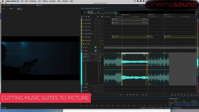Show Effects (fx) track controls
The width and height of the screenshot is (199, 112).
[x=84, y=16]
